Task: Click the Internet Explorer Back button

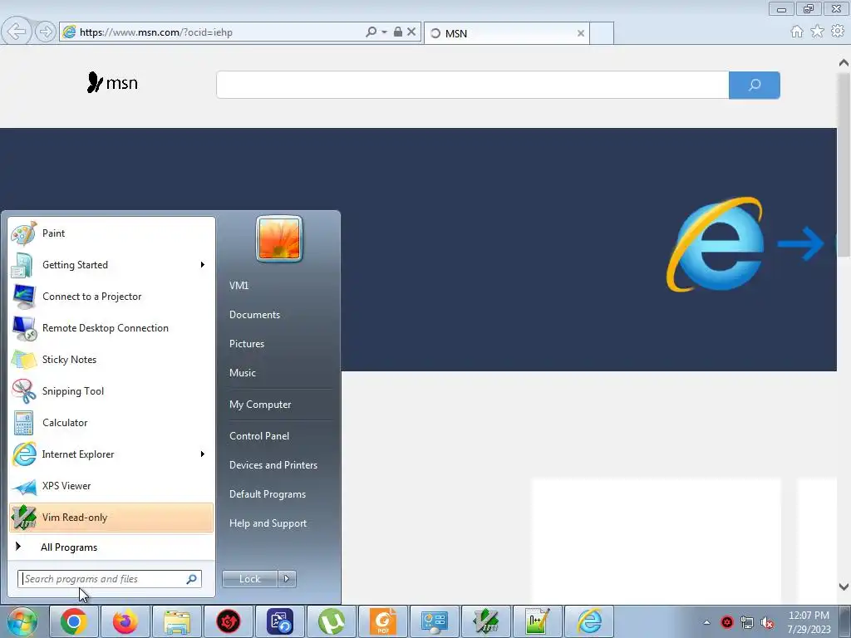Action: [x=17, y=32]
